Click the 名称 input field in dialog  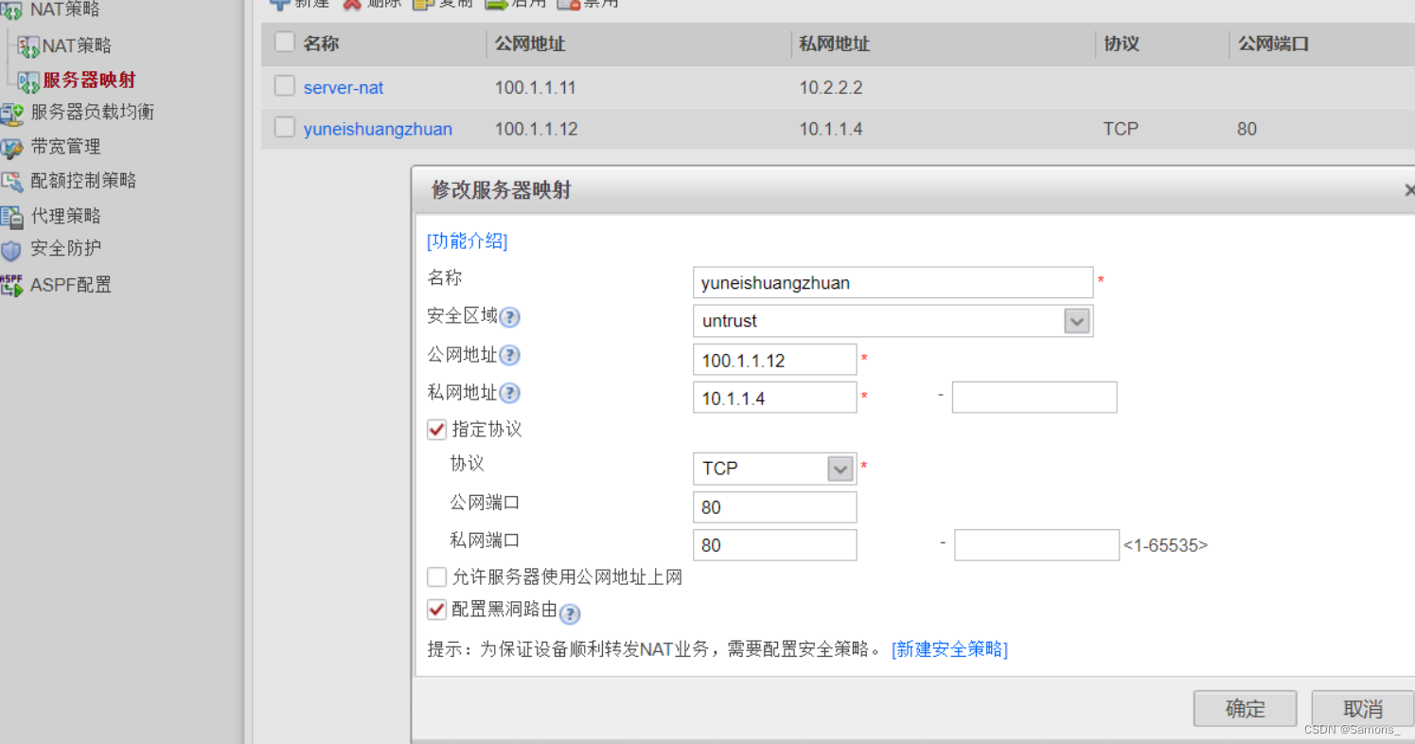point(893,282)
